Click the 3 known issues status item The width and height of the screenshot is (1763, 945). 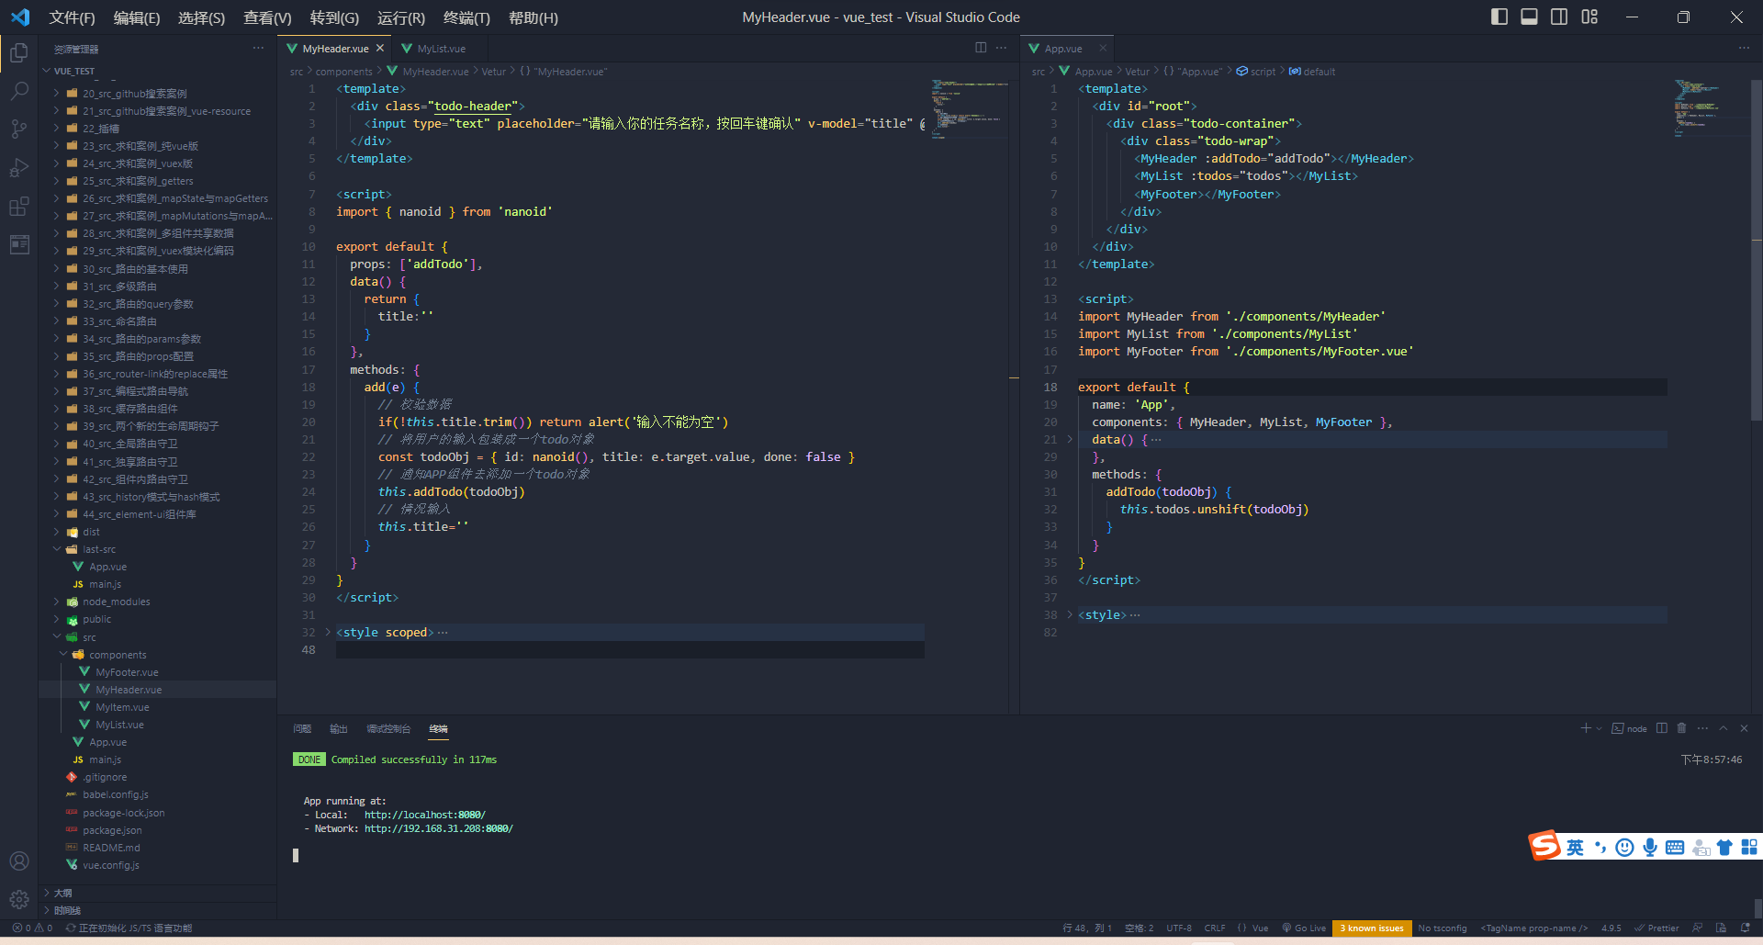(x=1372, y=928)
